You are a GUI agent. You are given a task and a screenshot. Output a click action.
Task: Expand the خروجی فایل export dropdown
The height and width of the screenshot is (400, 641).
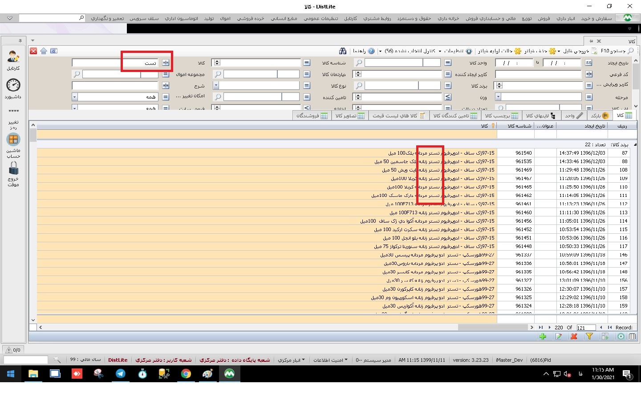[x=559, y=51]
